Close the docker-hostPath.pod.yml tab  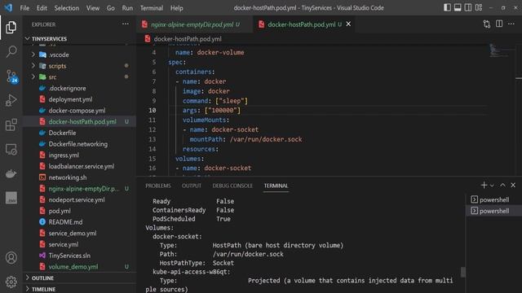(348, 24)
